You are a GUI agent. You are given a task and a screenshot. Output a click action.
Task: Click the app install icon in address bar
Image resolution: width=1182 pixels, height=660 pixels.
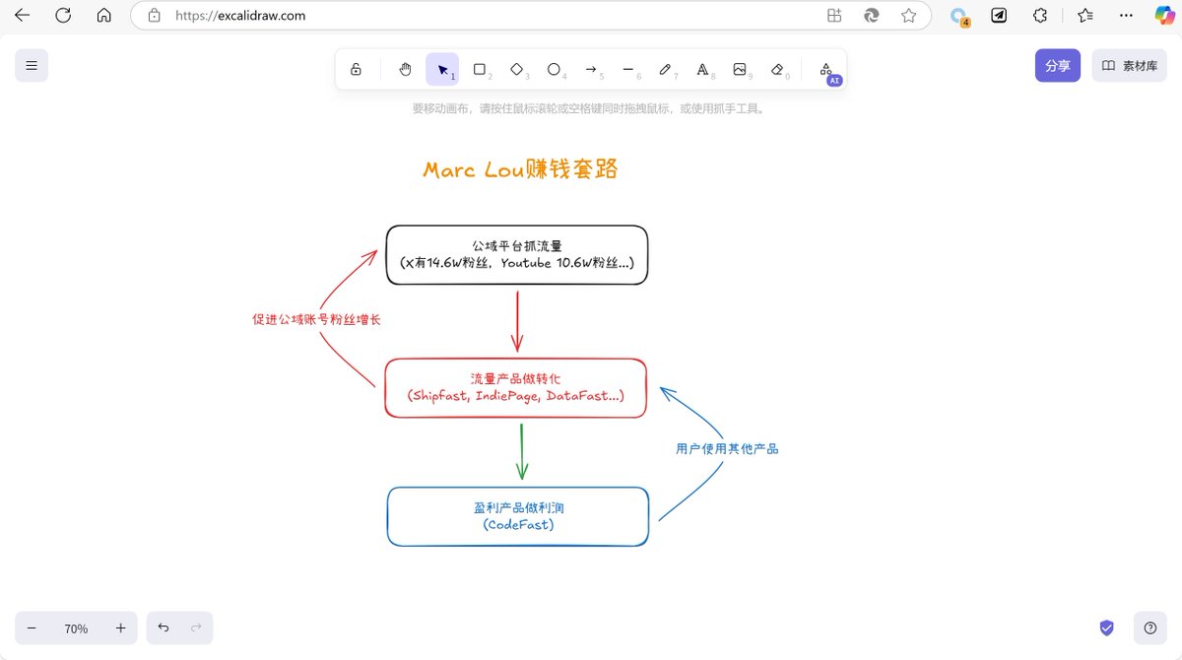point(834,16)
